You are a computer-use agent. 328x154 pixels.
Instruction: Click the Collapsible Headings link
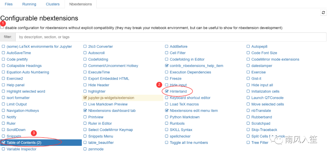click(24, 66)
